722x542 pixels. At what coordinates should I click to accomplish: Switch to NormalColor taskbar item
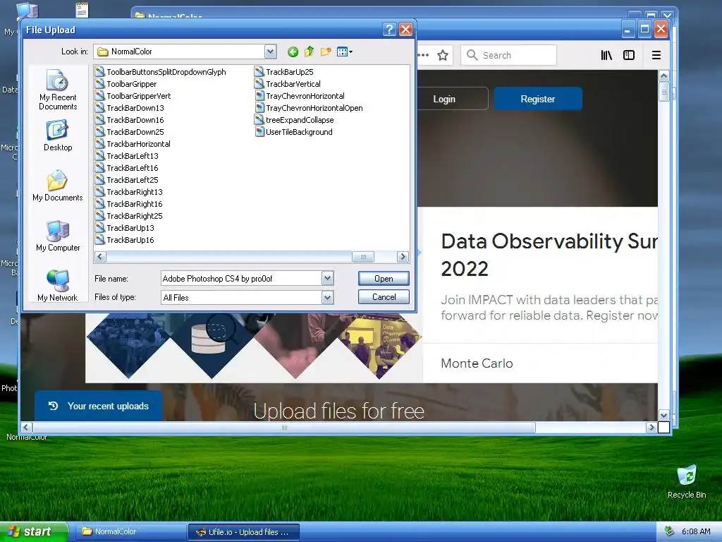(130, 532)
